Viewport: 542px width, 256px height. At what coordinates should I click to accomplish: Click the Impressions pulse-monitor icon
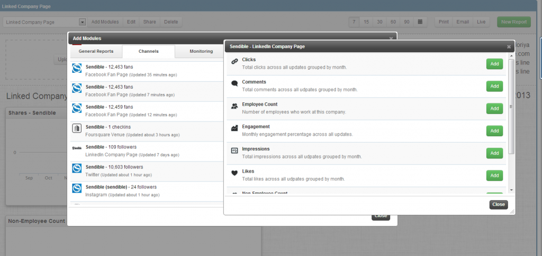tap(234, 150)
